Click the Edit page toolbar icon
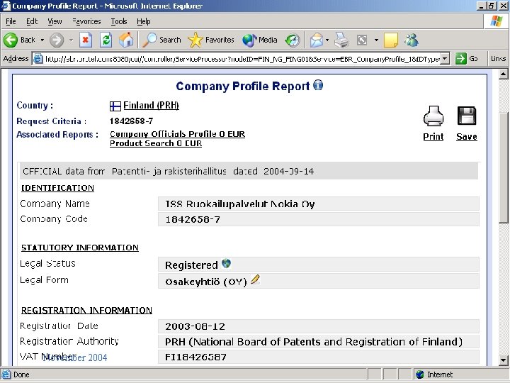This screenshot has height=383, width=510. 362,40
